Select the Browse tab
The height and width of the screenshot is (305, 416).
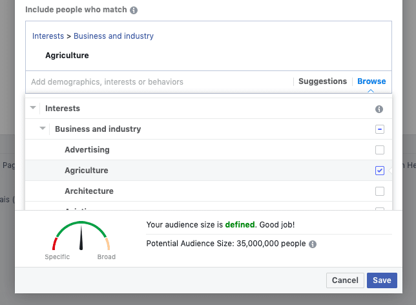tap(371, 81)
